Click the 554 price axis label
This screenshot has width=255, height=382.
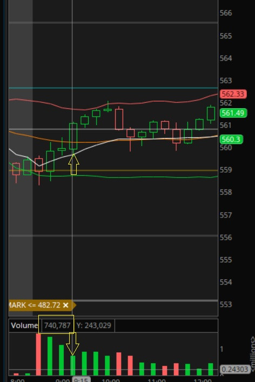click(x=226, y=282)
